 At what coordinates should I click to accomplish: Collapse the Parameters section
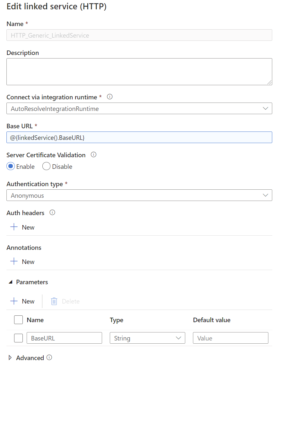pos(10,282)
